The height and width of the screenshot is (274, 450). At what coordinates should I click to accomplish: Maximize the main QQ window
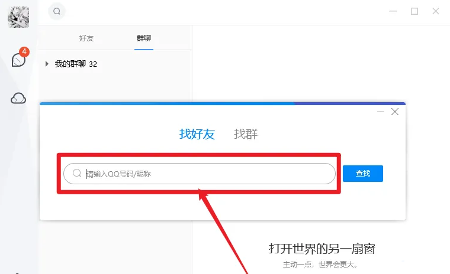[414, 11]
